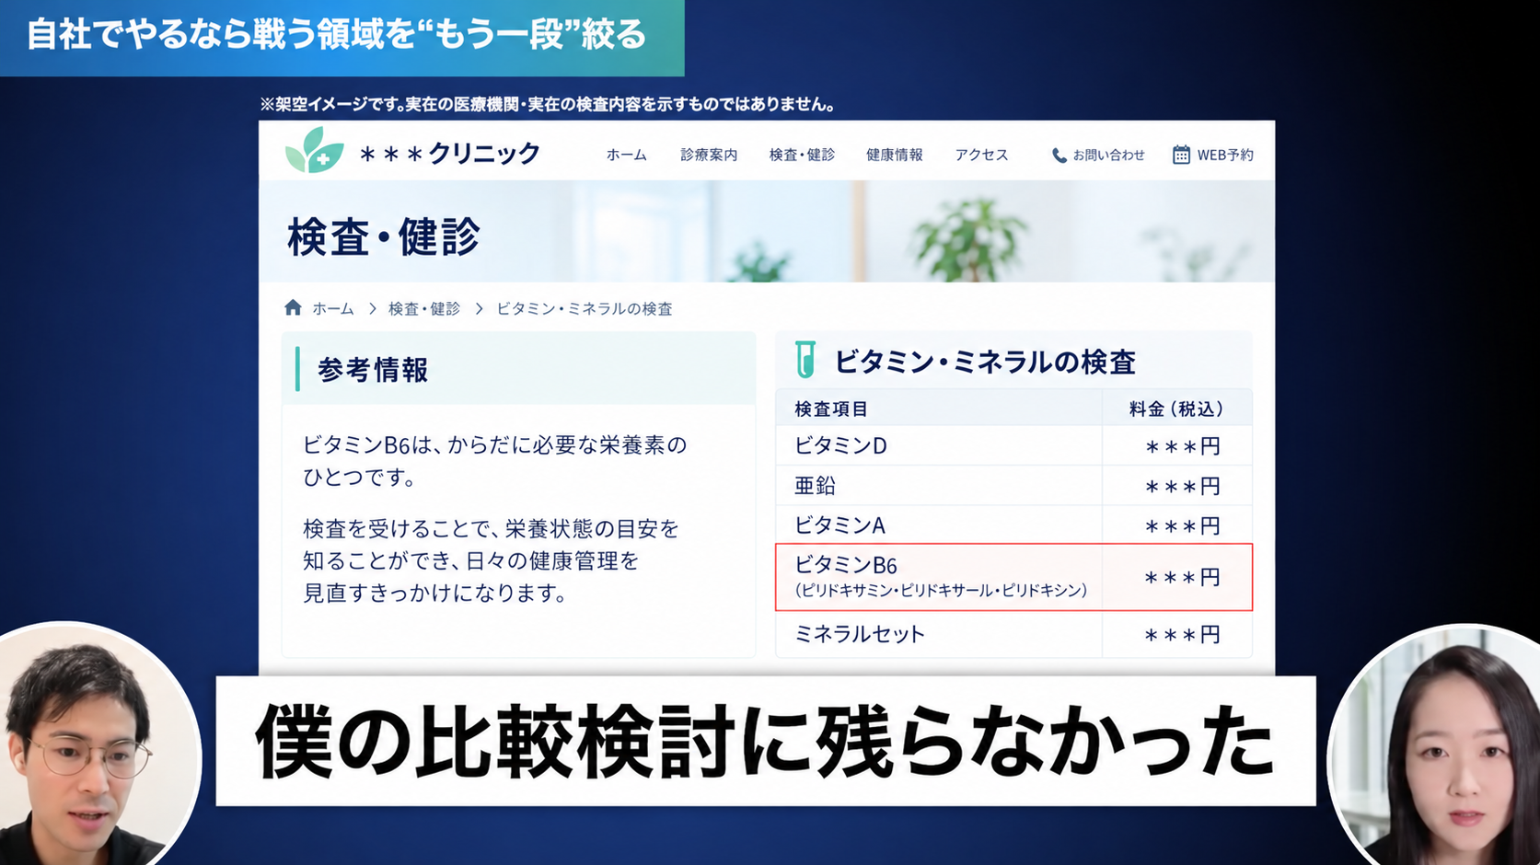Go to ホーム via breadcrumb link
The height and width of the screenshot is (865, 1540).
point(333,308)
